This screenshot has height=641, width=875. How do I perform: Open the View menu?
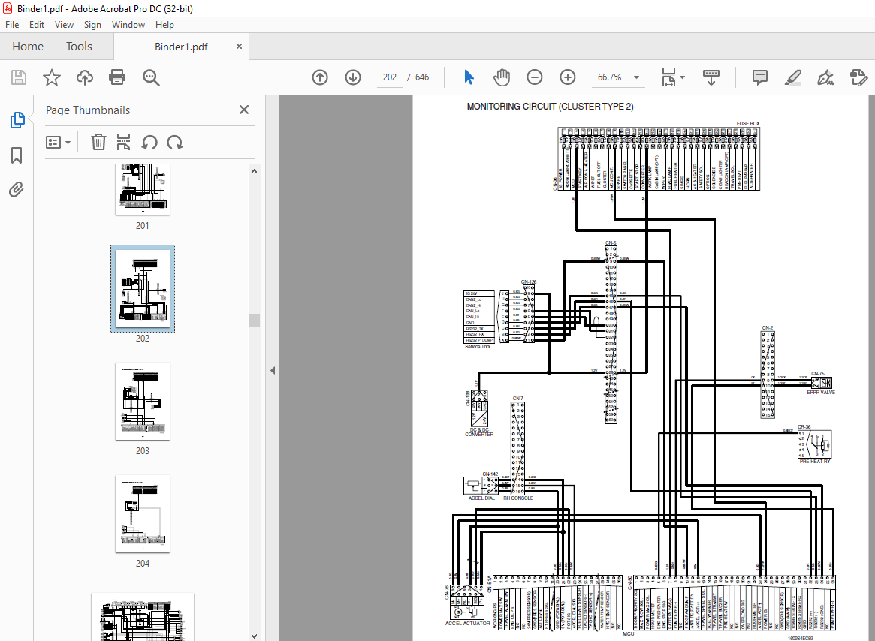click(x=64, y=25)
